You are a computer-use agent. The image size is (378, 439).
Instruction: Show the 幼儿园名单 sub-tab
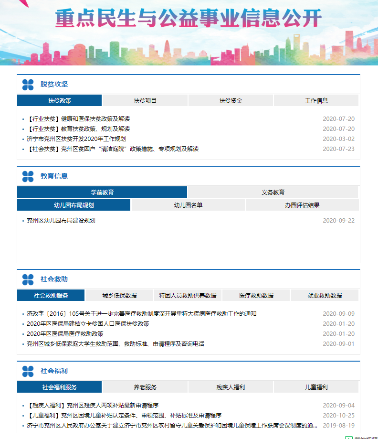tap(188, 205)
